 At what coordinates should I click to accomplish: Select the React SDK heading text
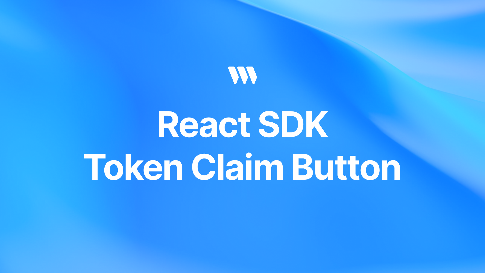(242, 123)
